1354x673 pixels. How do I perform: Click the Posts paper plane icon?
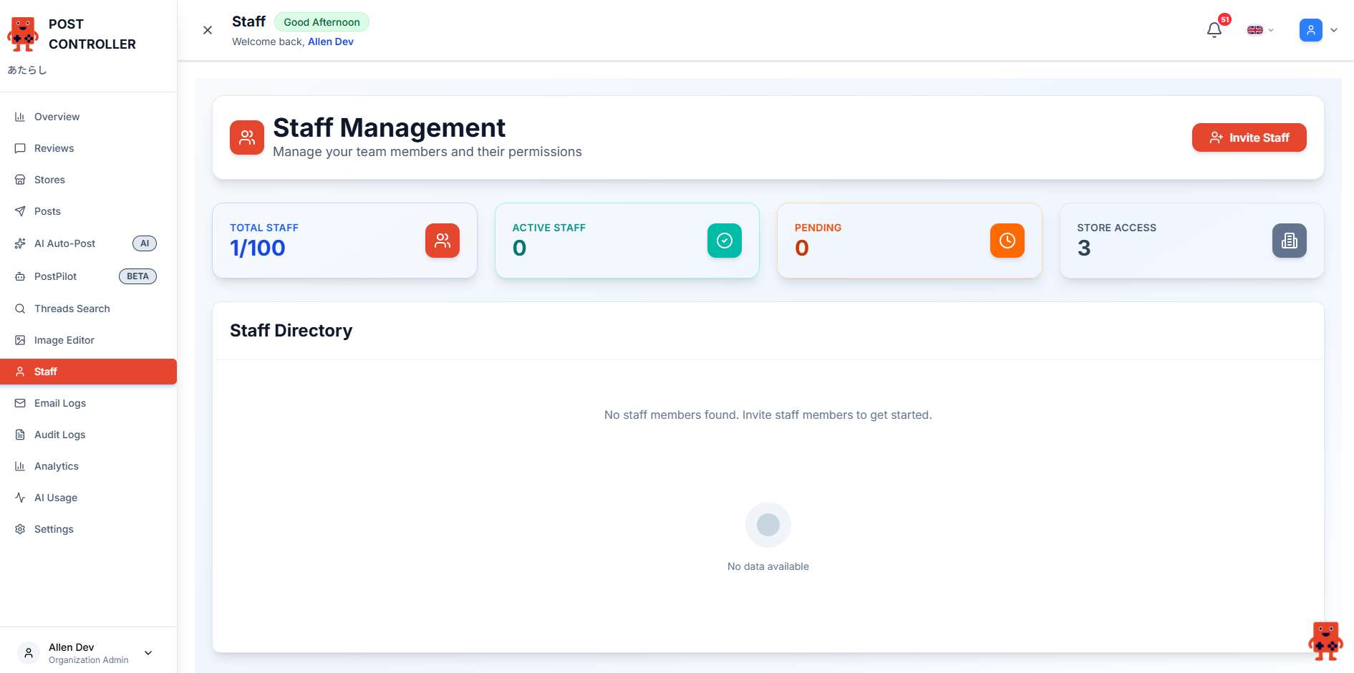[x=20, y=211]
